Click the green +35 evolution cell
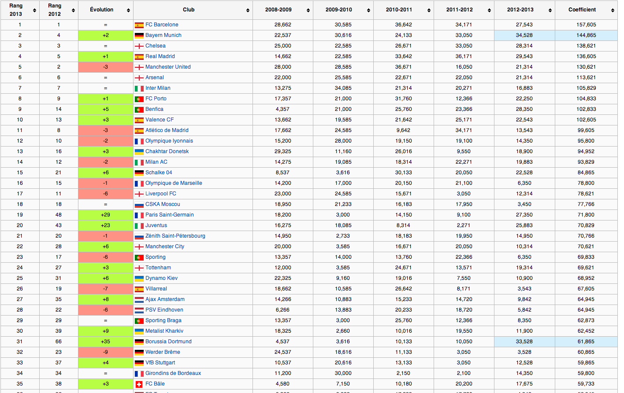The image size is (624, 393). [x=106, y=342]
